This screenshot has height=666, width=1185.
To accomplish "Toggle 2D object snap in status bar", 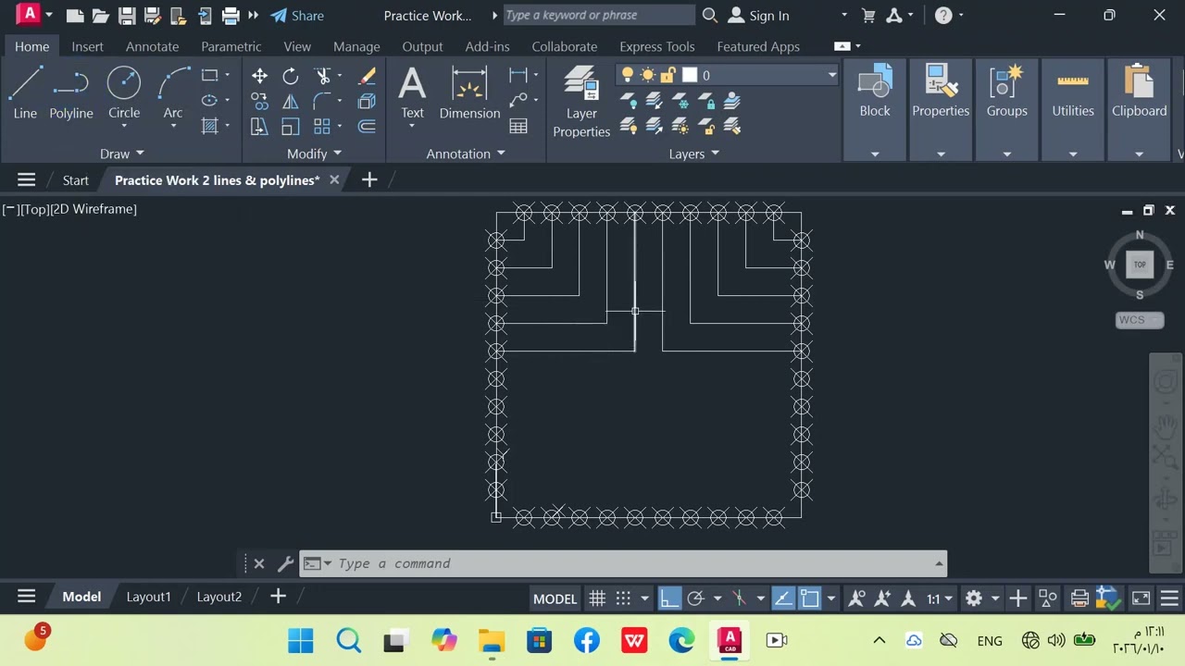I will pos(810,598).
